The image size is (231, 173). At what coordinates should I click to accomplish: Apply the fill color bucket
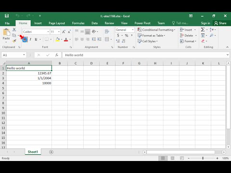pos(58,39)
